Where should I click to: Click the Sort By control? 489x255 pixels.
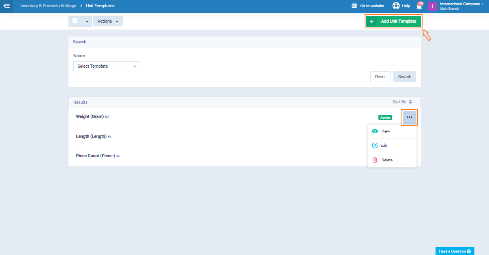(x=402, y=102)
